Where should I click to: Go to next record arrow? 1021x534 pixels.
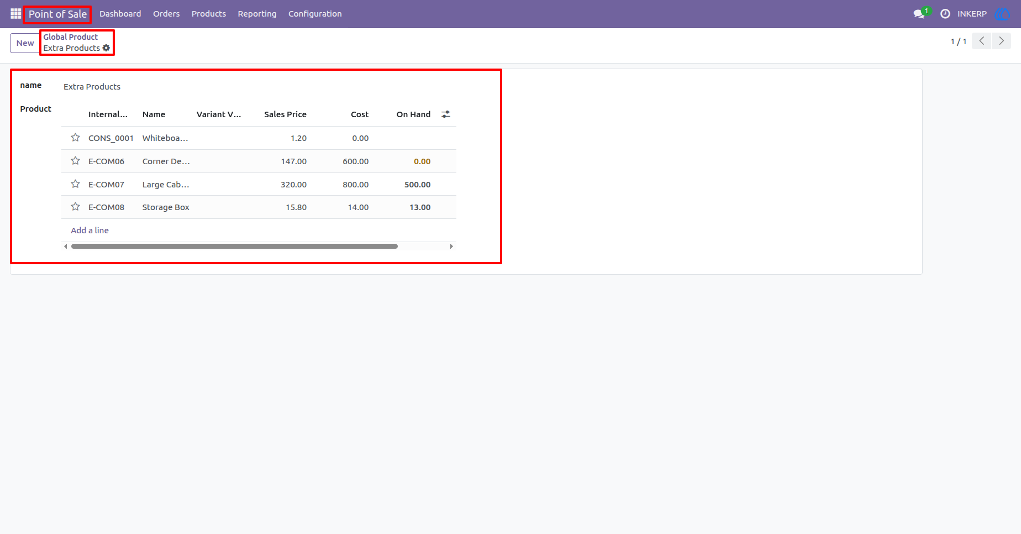click(x=1002, y=41)
